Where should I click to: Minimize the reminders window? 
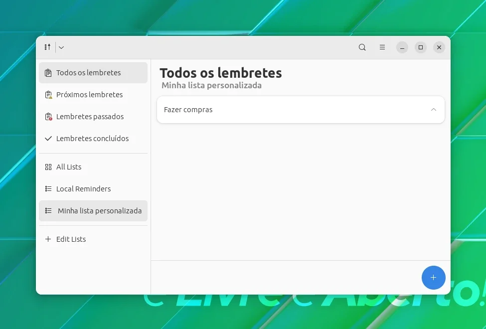point(402,47)
